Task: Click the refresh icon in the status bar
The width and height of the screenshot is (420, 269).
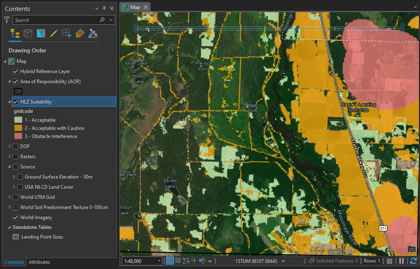Action: [414, 261]
